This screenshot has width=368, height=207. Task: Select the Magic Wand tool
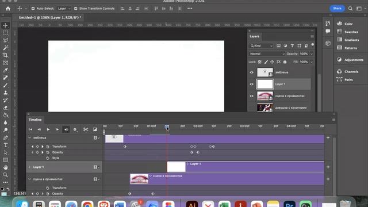click(x=5, y=48)
